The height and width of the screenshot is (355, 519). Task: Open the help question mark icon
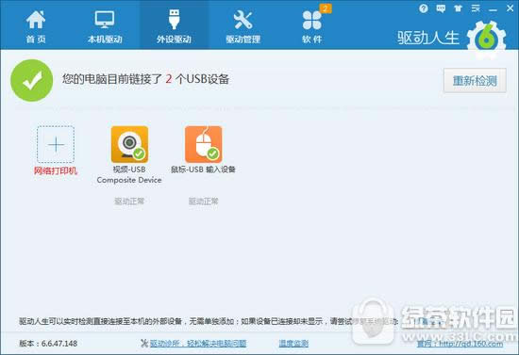pos(423,8)
